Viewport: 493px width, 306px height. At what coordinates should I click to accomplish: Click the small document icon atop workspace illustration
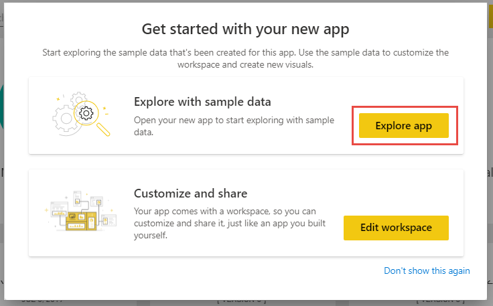point(77,198)
